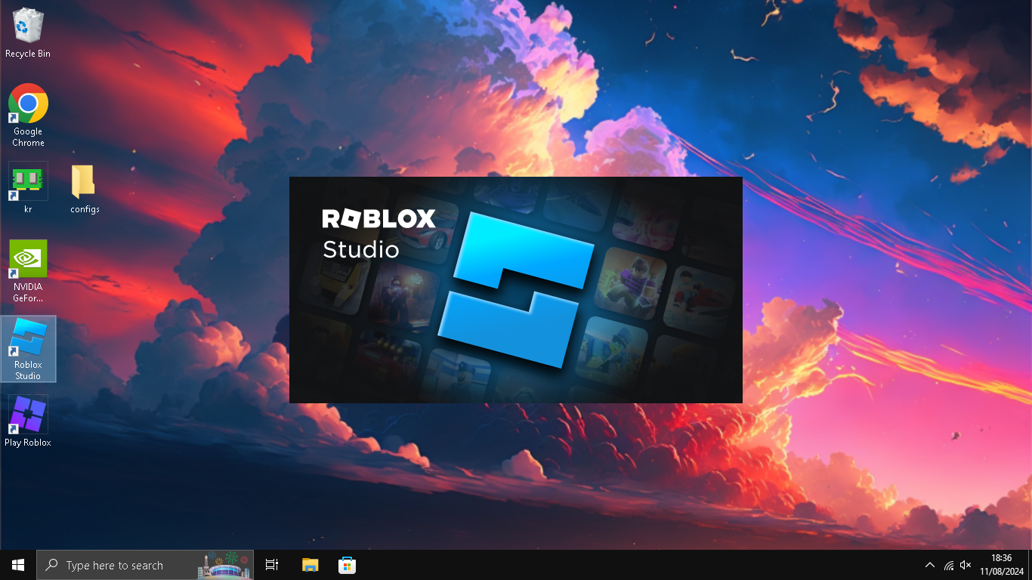Select the NVIDIA GeForce shortcut icon
The width and height of the screenshot is (1032, 580).
point(28,271)
